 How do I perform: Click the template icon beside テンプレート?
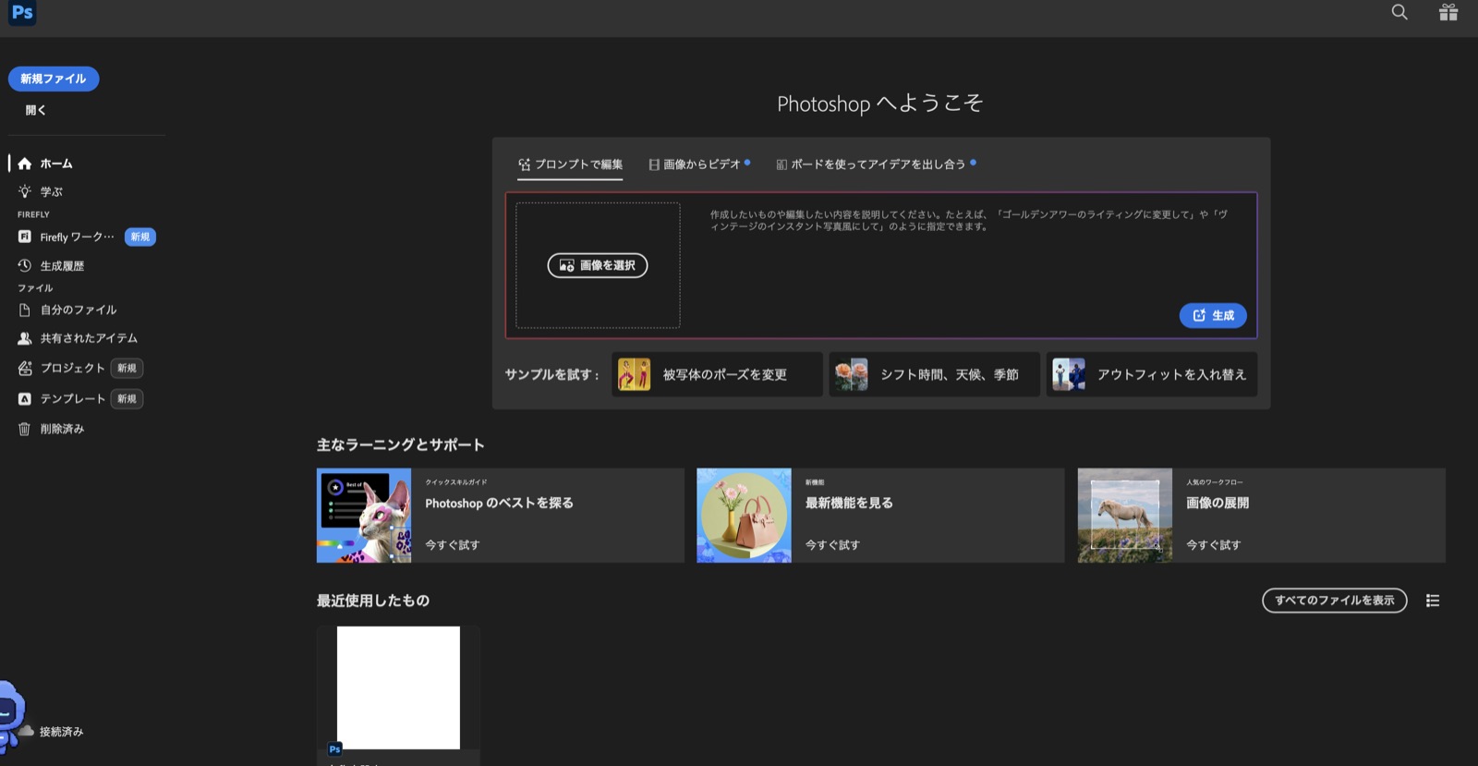pos(25,398)
